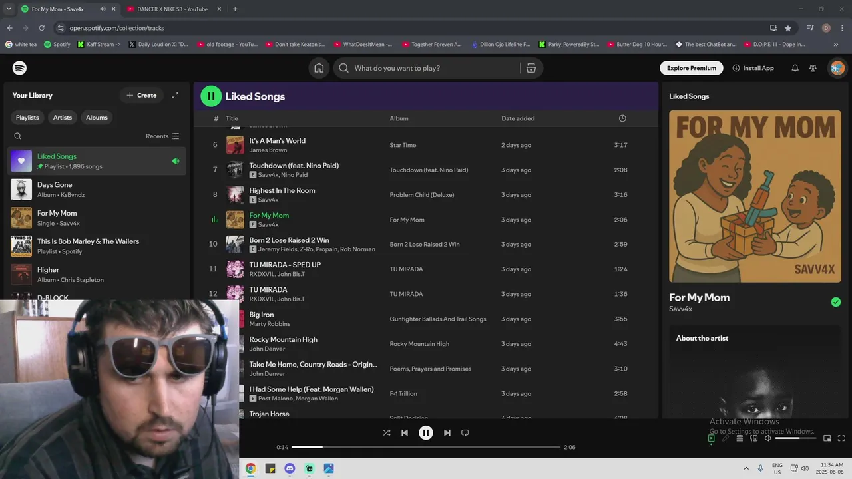Open the Recents sort dropdown
The image size is (852, 479).
[162, 136]
